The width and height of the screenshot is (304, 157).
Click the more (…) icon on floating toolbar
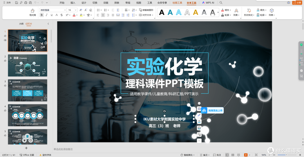[x=199, y=141]
